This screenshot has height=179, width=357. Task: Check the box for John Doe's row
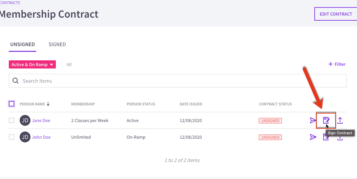[x=12, y=137]
